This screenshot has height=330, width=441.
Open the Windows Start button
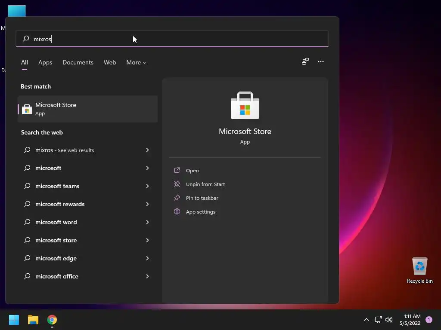14,320
